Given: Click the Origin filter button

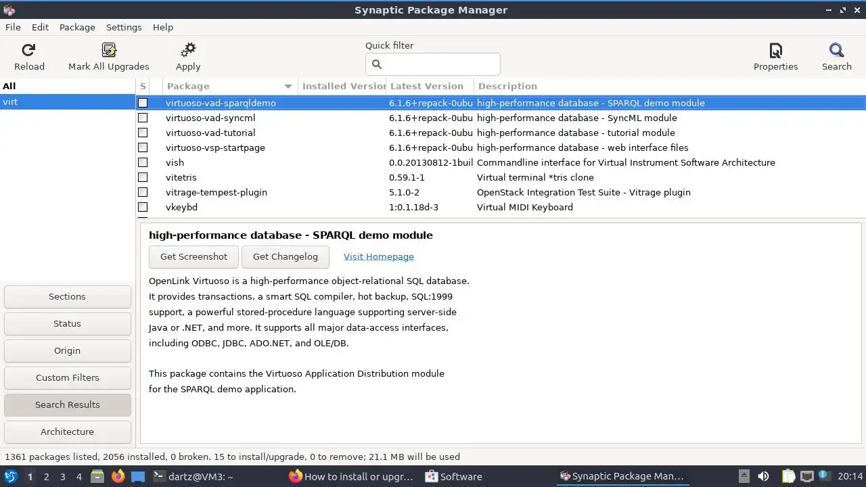Looking at the screenshot, I should [67, 350].
